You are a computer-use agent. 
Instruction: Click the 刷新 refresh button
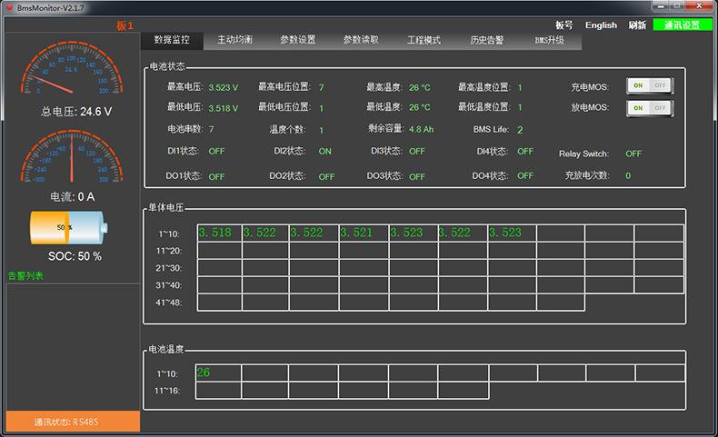tap(637, 25)
